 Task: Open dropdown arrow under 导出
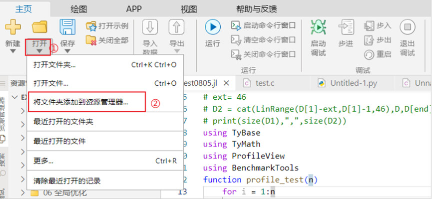click(177, 51)
